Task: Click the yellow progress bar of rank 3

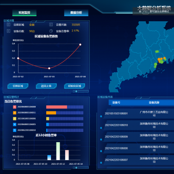Action: click(x=48, y=118)
